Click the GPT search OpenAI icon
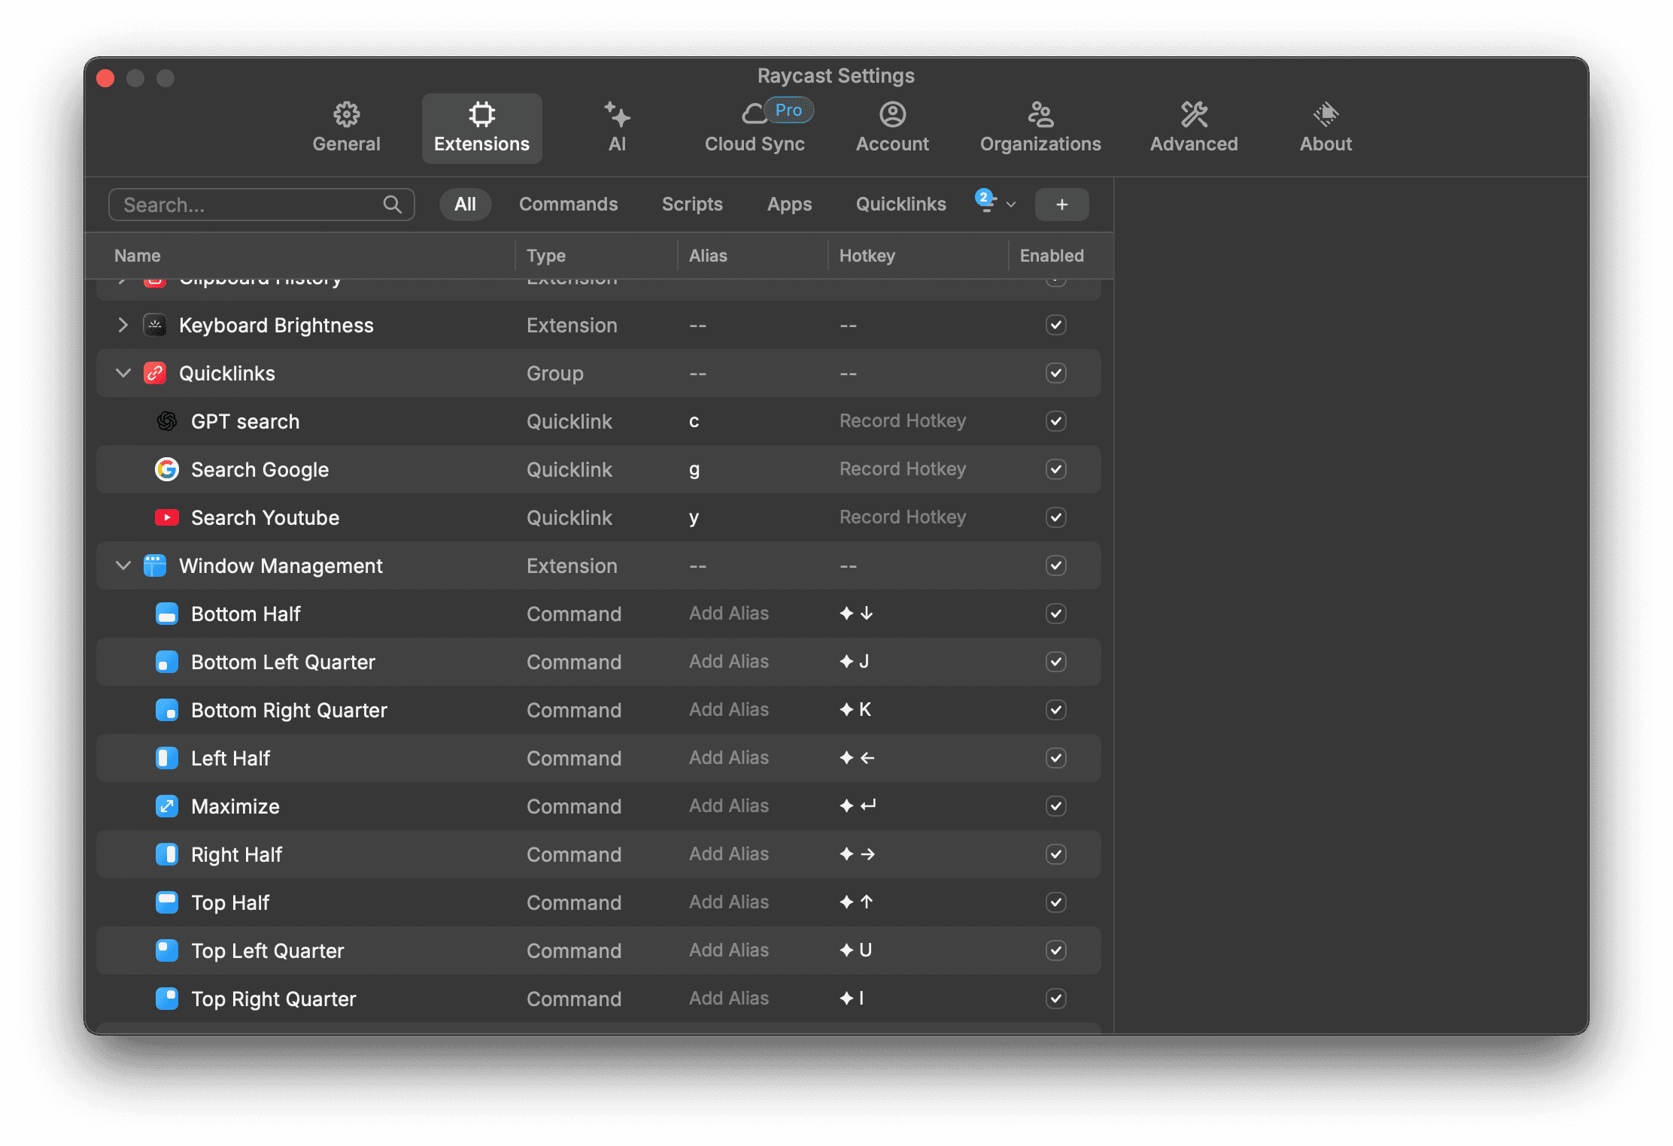 pyautogui.click(x=167, y=421)
